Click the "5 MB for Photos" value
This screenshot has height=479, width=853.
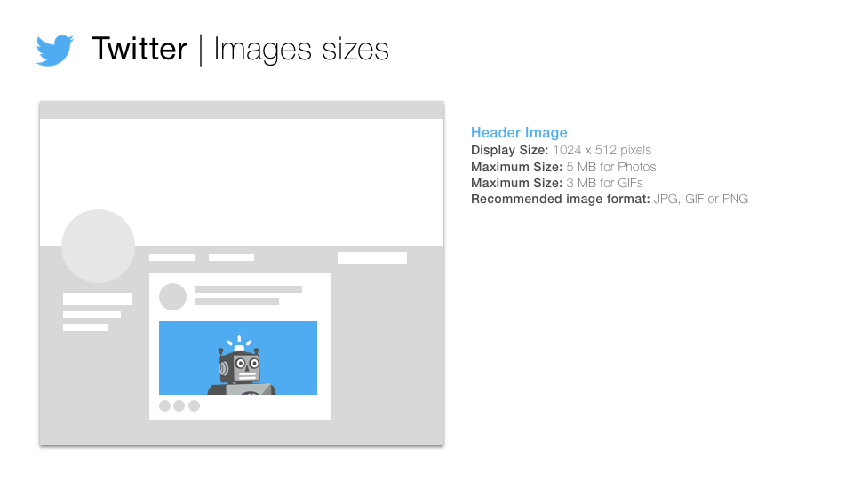pyautogui.click(x=611, y=167)
